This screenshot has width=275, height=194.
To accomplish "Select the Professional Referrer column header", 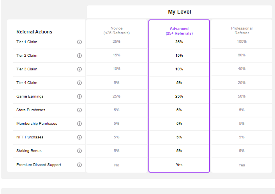I will (242, 31).
